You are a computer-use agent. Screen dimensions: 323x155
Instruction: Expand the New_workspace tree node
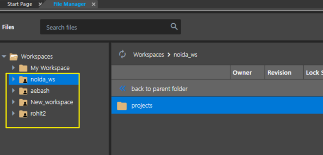click(x=13, y=102)
